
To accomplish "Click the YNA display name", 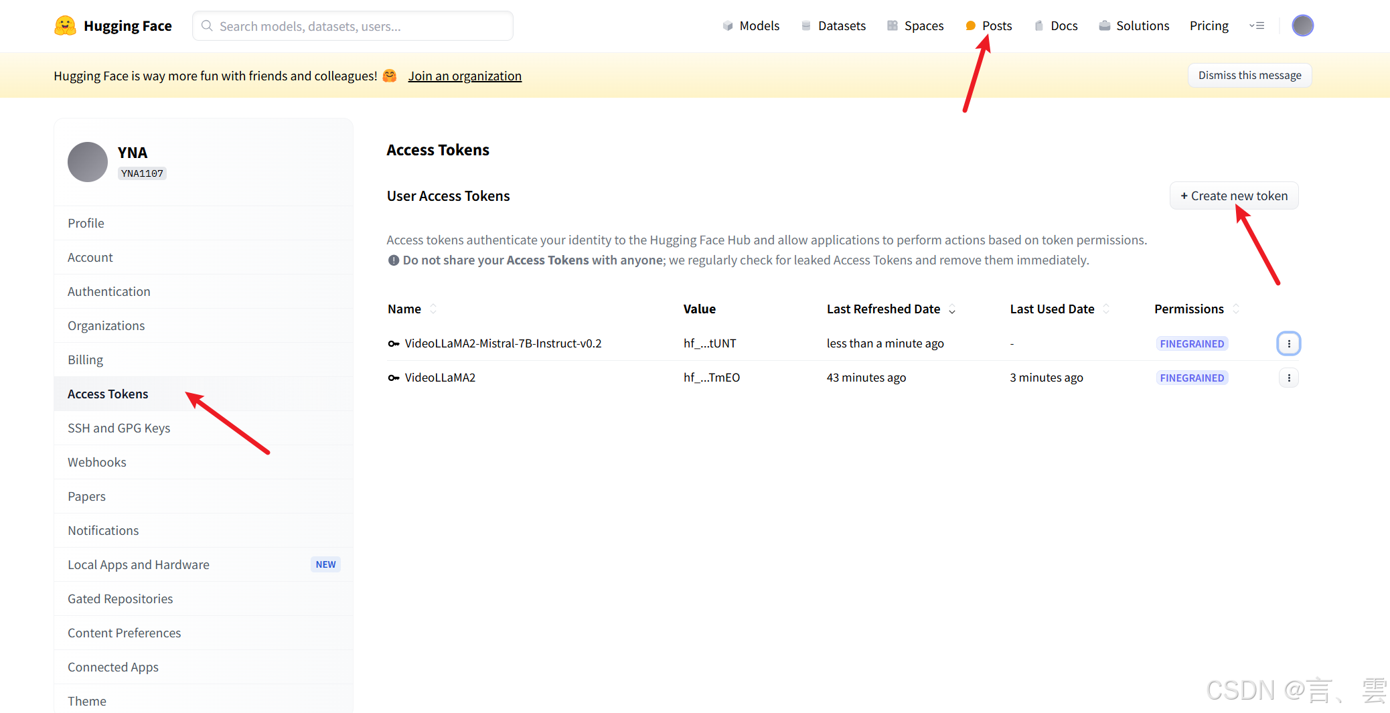I will coord(133,153).
